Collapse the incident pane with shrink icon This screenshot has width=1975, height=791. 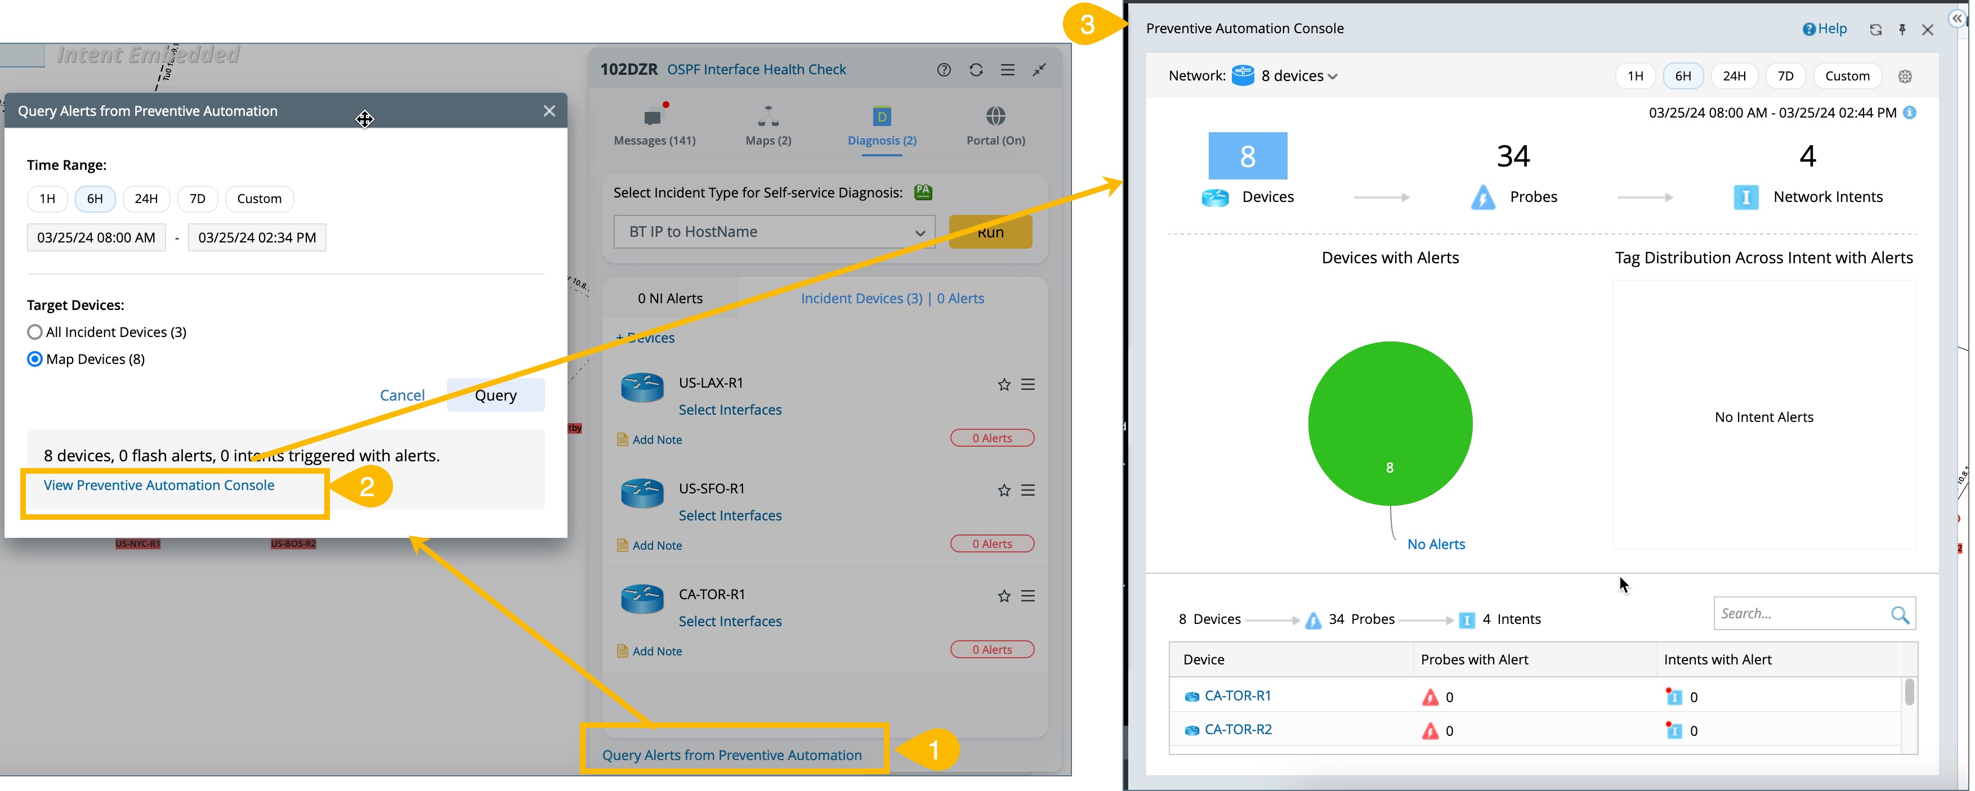point(1040,70)
